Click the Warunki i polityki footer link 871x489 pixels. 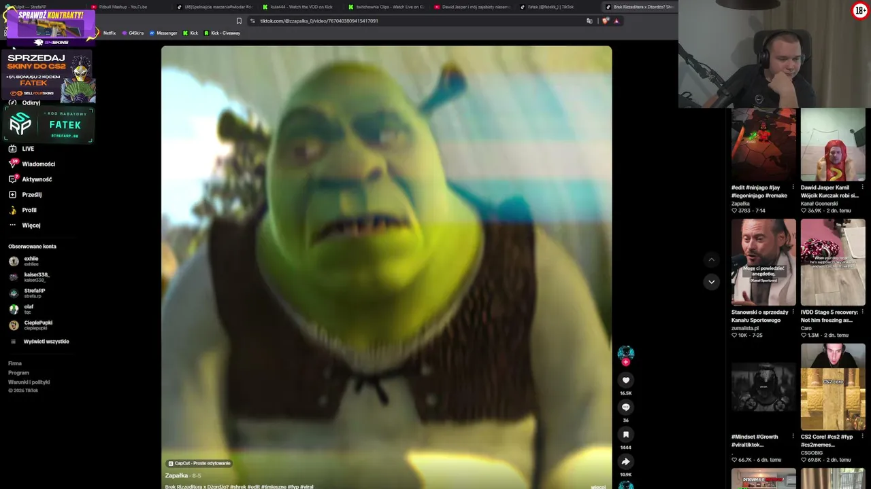(29, 382)
